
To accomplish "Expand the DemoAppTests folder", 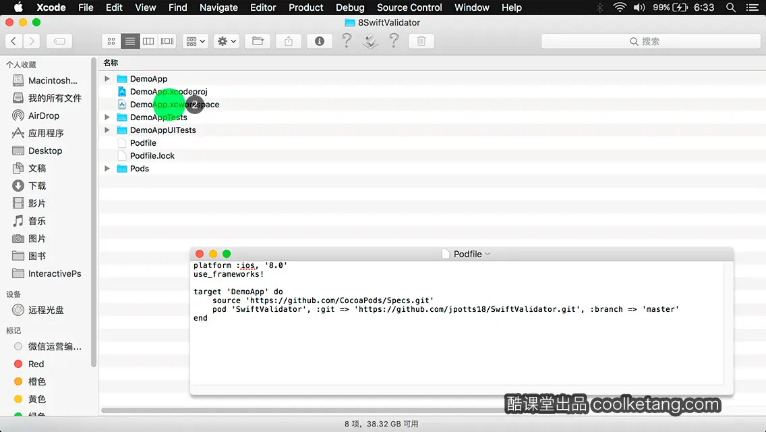I will (x=107, y=117).
